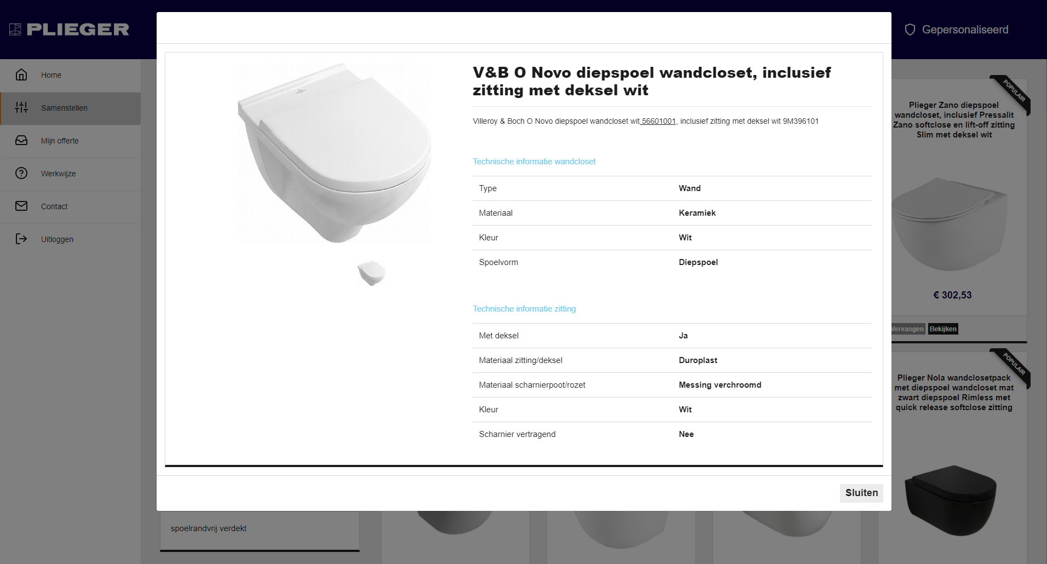The height and width of the screenshot is (564, 1047).
Task: Click the shield icon beside Gepersonaliseerd
Action: tap(910, 30)
